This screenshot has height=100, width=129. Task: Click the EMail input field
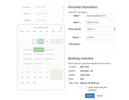pos(100,16)
